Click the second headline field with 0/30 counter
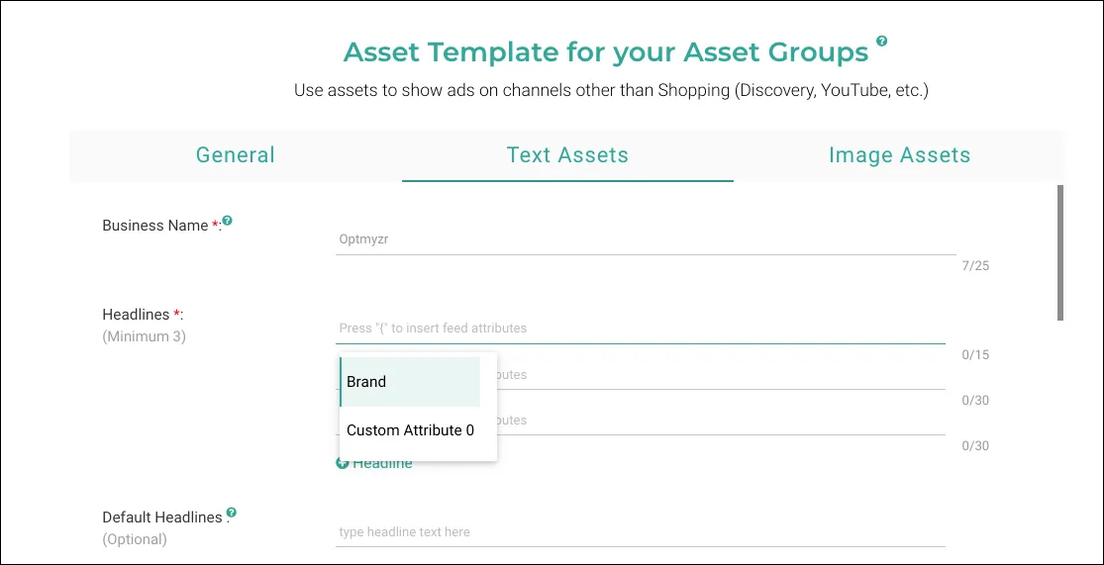This screenshot has height=565, width=1104. click(721, 375)
